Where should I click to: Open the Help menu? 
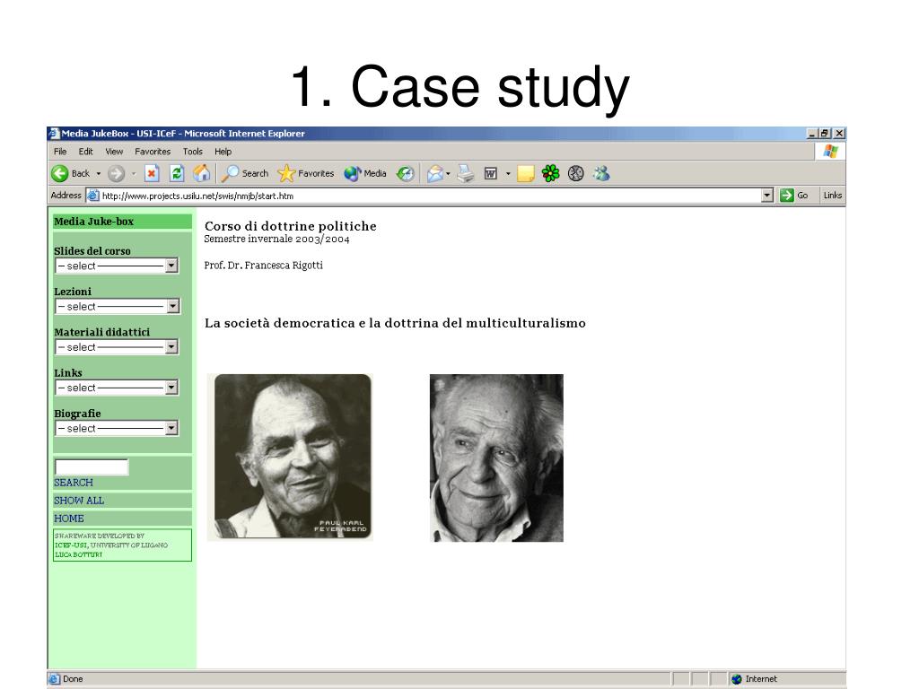(223, 151)
